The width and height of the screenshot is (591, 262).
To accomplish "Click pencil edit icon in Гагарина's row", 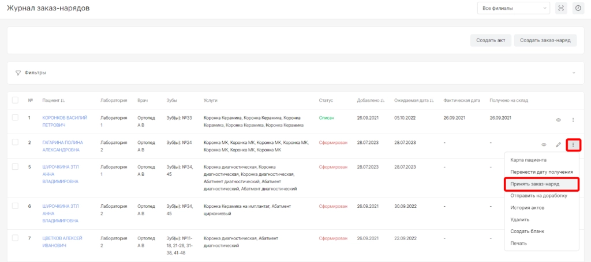I will pyautogui.click(x=558, y=145).
